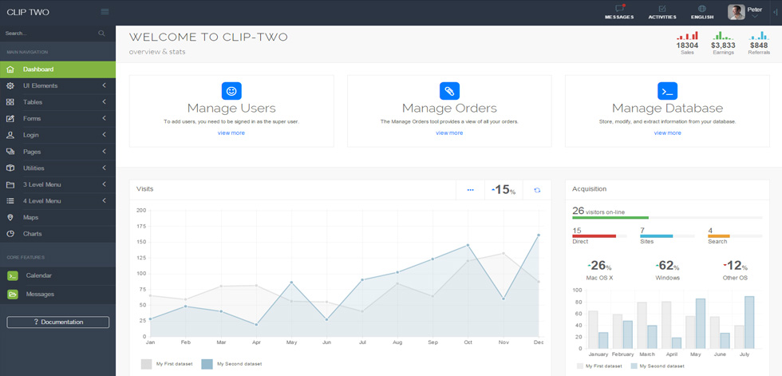
Task: Click Maps pin icon in sidebar
Action: (x=10, y=217)
